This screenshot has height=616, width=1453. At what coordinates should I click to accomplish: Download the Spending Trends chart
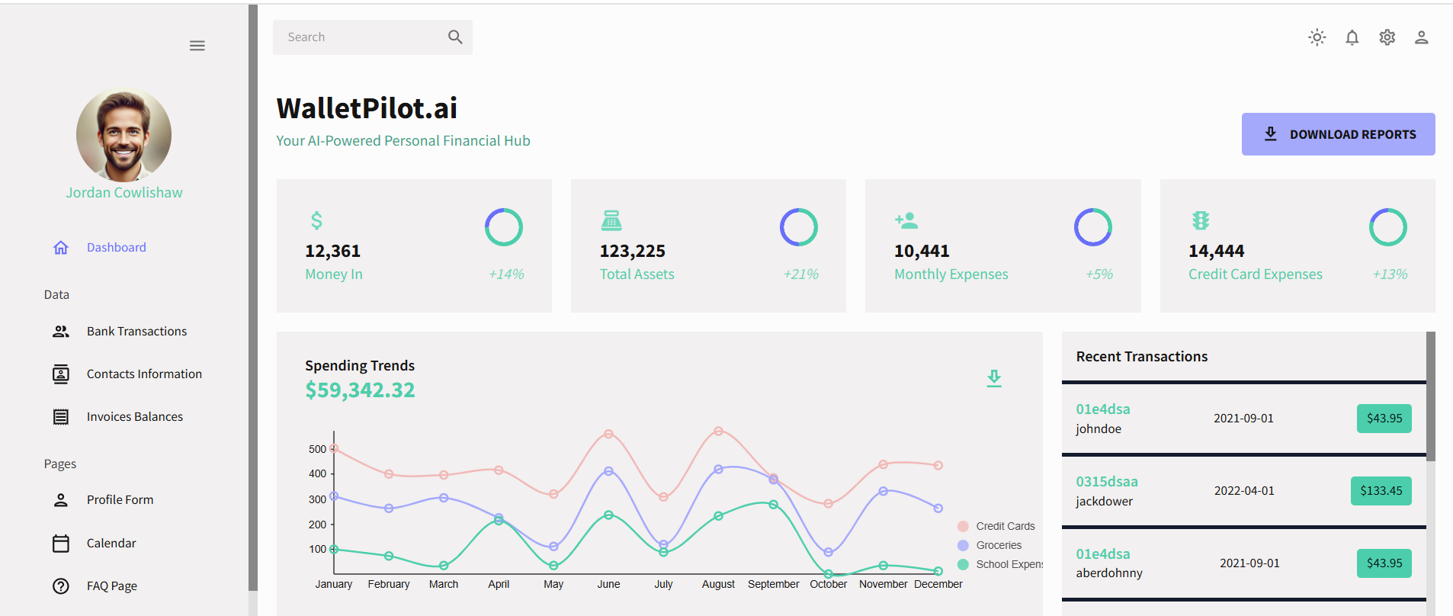[994, 378]
